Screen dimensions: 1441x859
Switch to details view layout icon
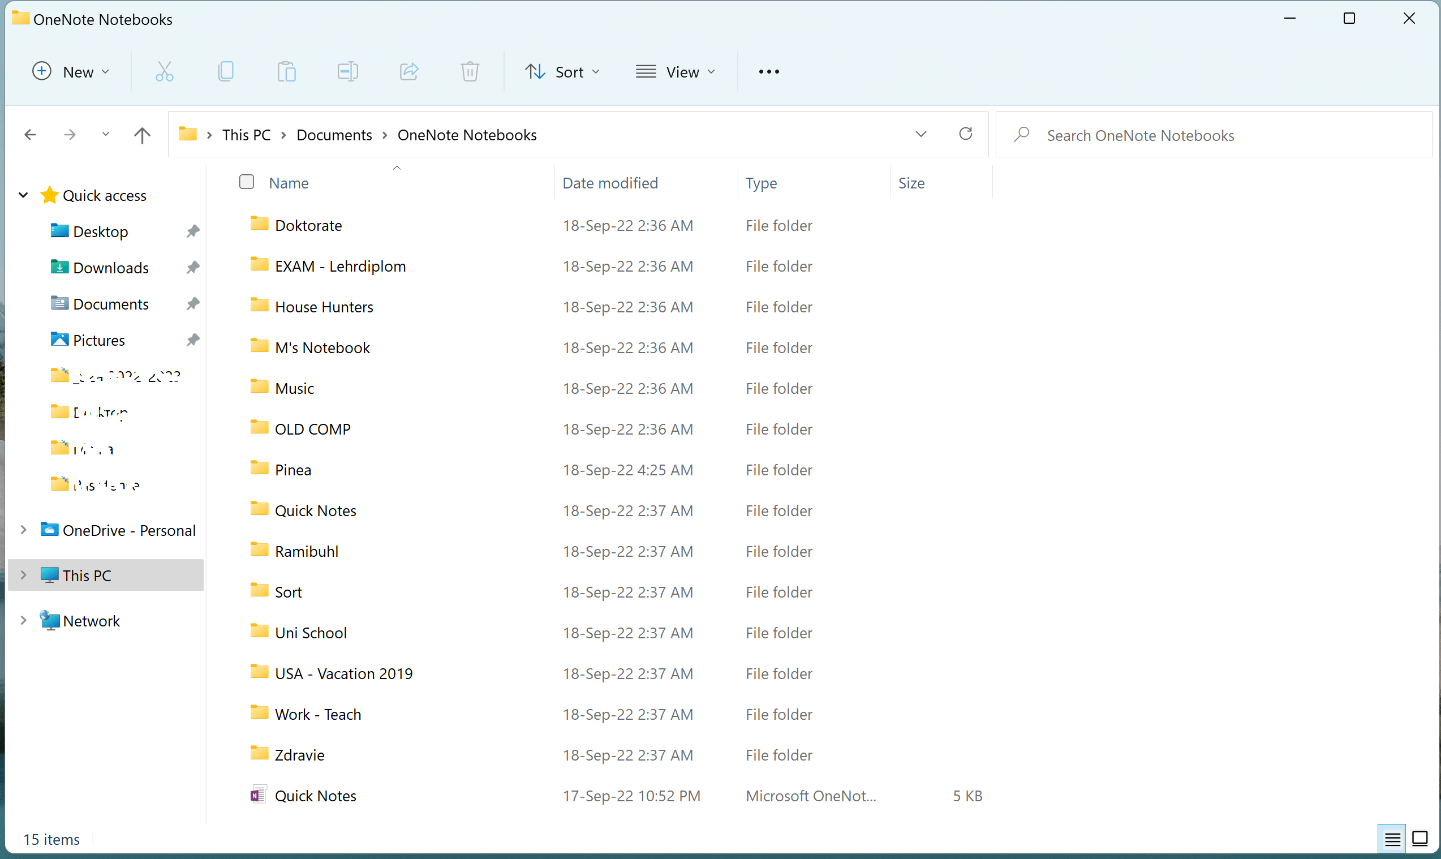[1392, 839]
